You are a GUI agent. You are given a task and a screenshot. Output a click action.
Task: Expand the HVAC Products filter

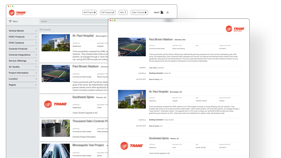23,37
